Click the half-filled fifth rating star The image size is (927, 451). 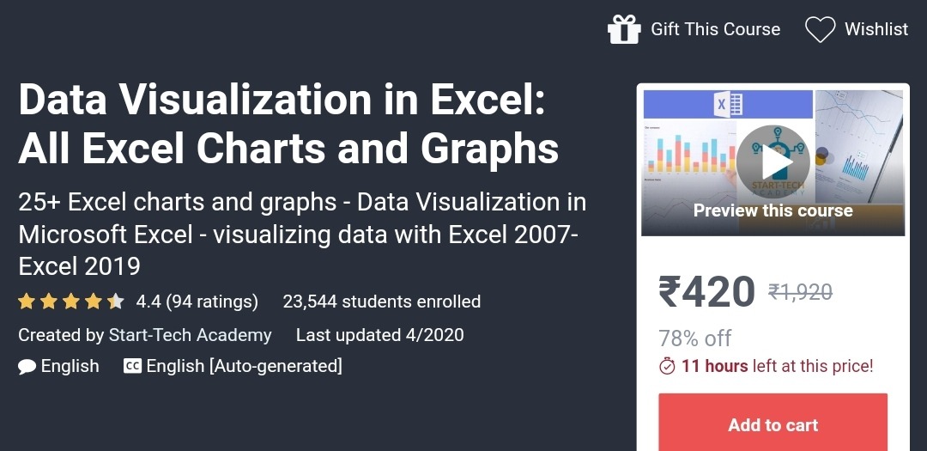[x=116, y=302]
